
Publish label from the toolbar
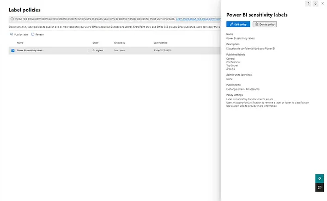point(19,34)
